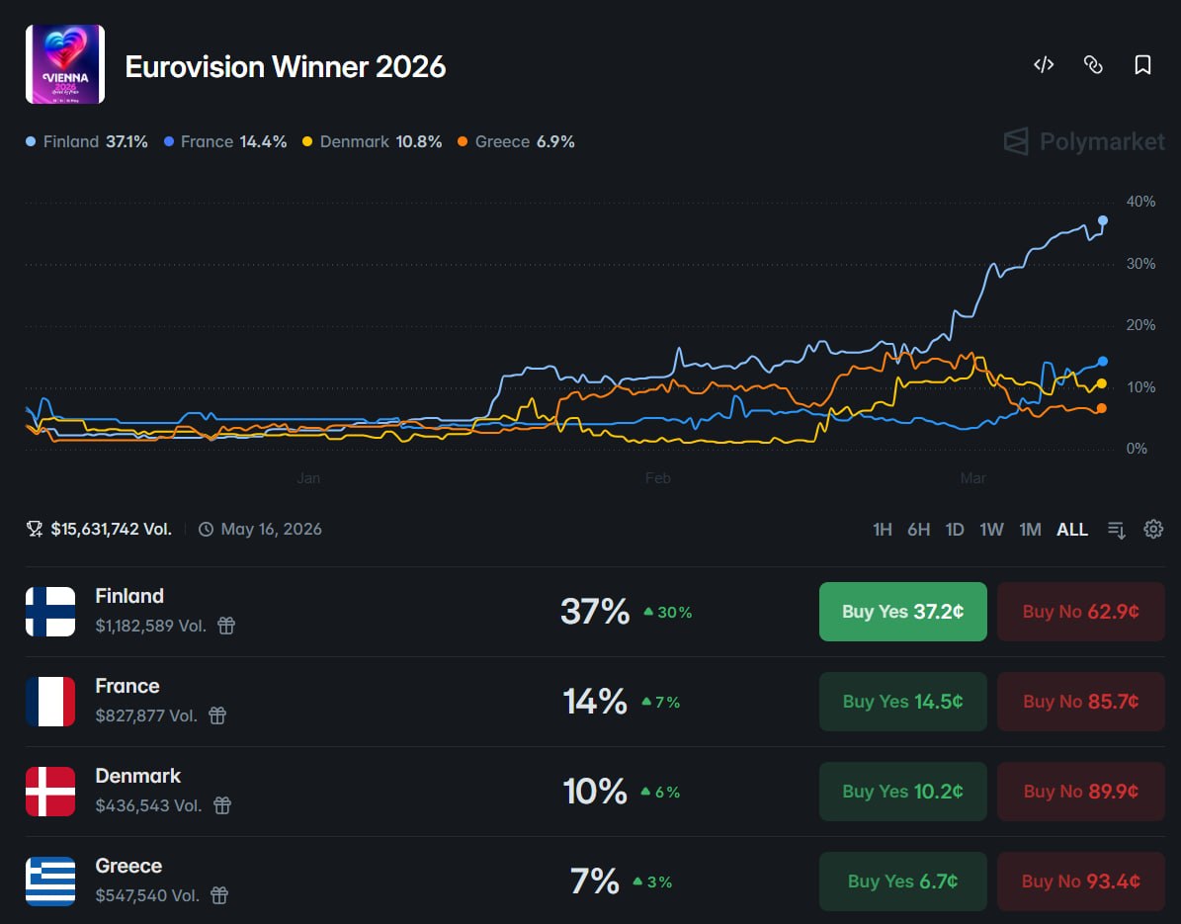Click the gift icon under Greece
This screenshot has width=1181, height=924.
point(219,895)
